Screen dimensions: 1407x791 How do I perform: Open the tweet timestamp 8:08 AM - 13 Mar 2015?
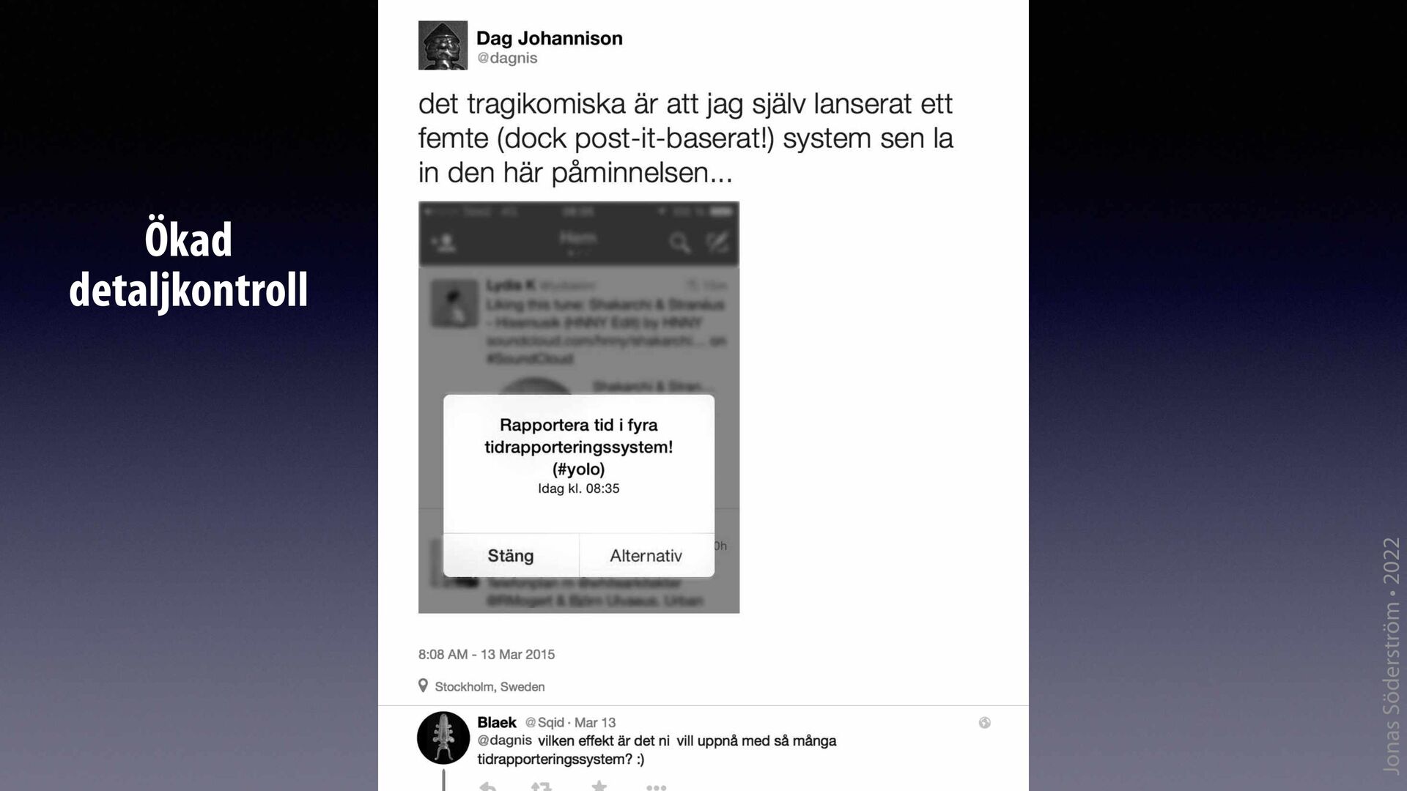tap(487, 654)
